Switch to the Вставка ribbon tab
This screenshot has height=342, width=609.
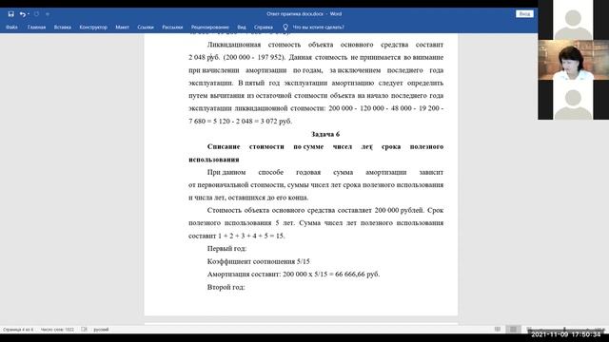point(62,28)
